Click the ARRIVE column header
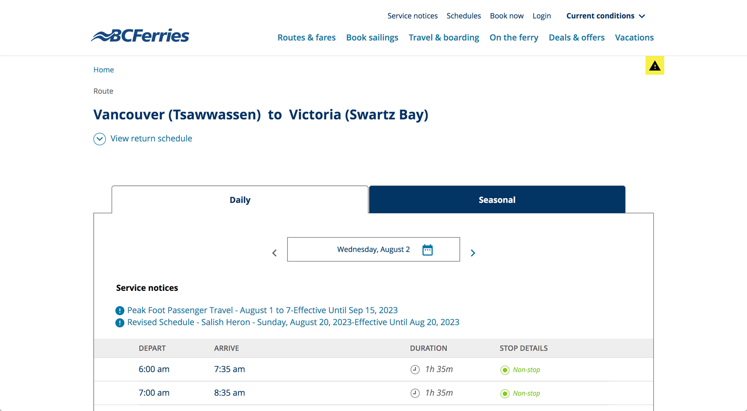Image resolution: width=747 pixels, height=411 pixels. (x=227, y=348)
